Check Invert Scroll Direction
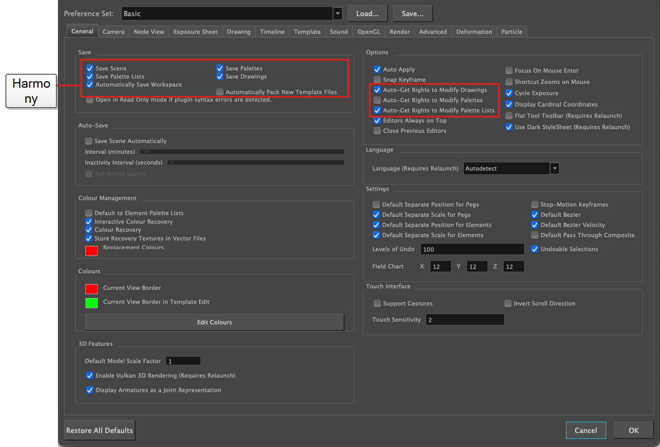The image size is (660, 447). pyautogui.click(x=508, y=303)
